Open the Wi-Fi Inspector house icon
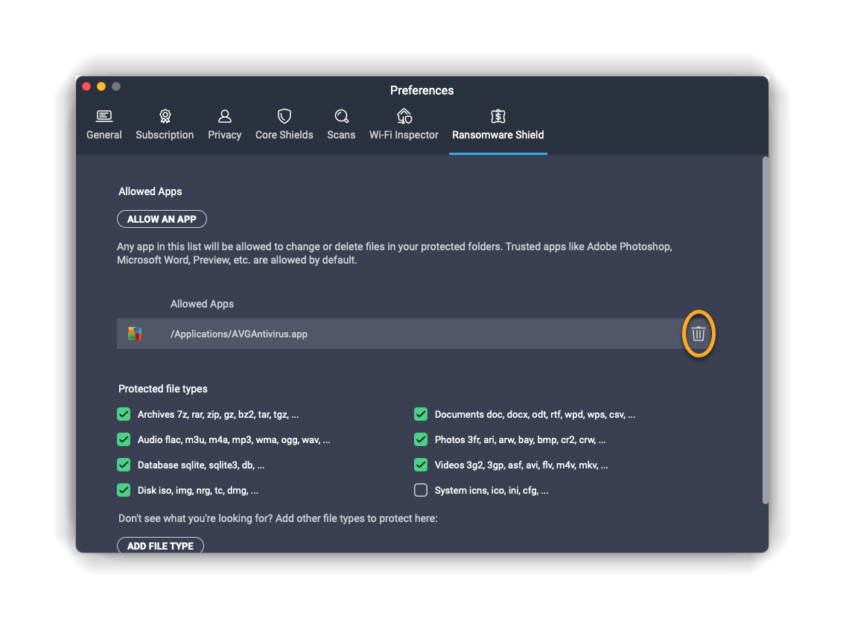The width and height of the screenshot is (846, 630). coord(404,116)
